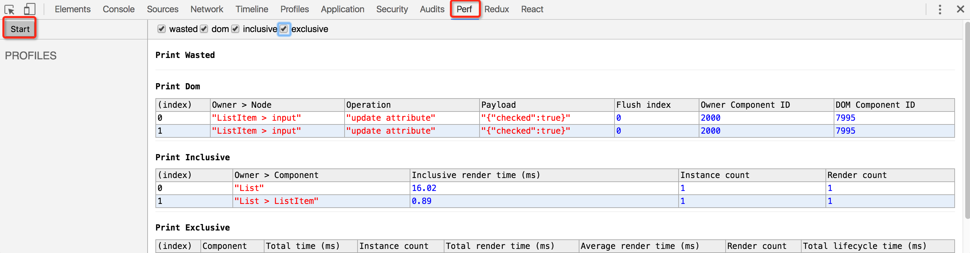Viewport: 970px width, 253px height.
Task: Click the Payload column header
Action: [547, 105]
